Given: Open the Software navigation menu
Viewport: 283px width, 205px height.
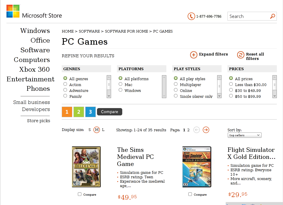Looking at the screenshot, I should pos(35,50).
